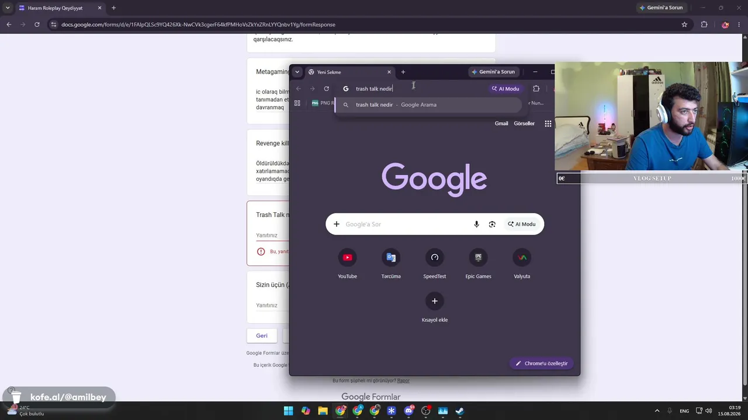Viewport: 748px width, 420px height.
Task: Search by image with Google Lens
Action: pos(492,224)
